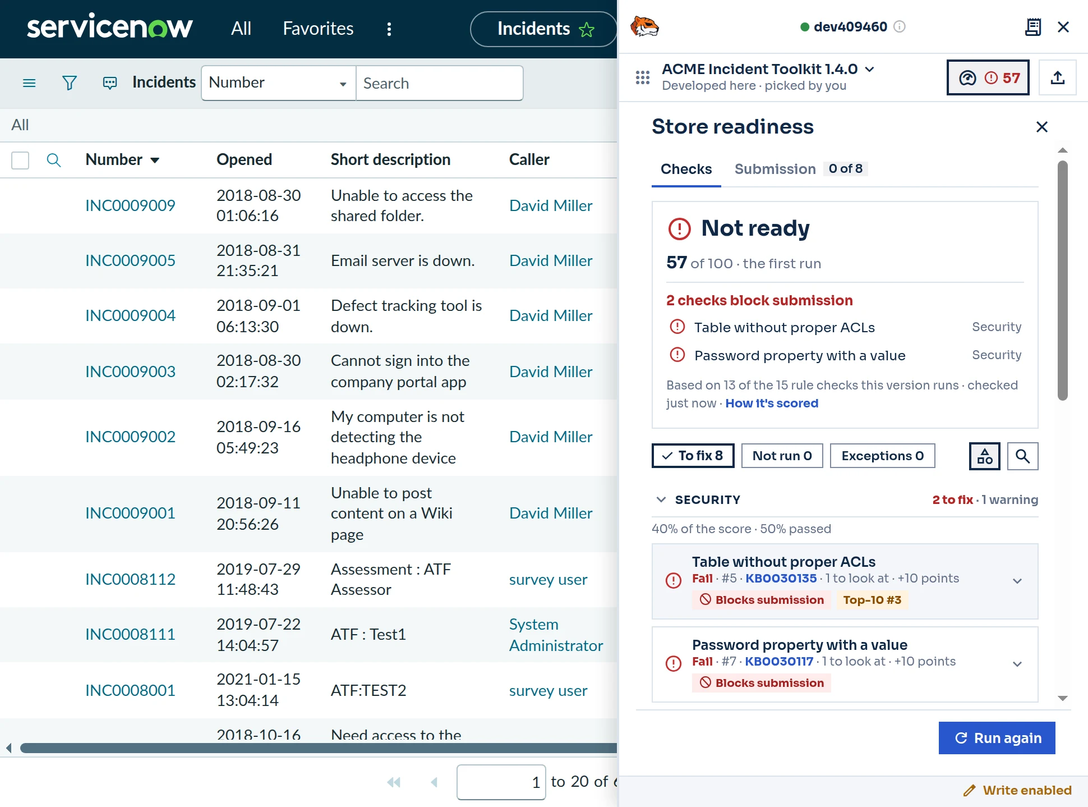This screenshot has height=807, width=1088.
Task: Close the Store readiness panel
Action: point(1042,127)
